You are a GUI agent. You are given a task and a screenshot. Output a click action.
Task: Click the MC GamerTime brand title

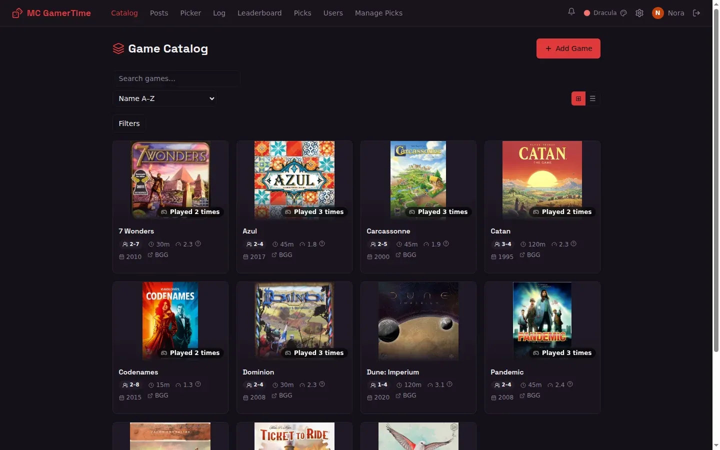coord(59,13)
